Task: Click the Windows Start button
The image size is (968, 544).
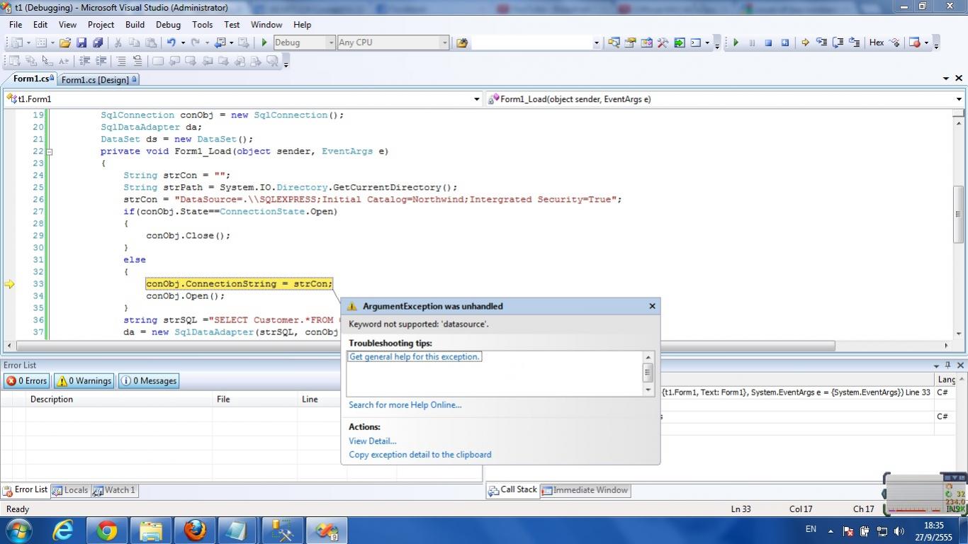Action: click(x=18, y=530)
